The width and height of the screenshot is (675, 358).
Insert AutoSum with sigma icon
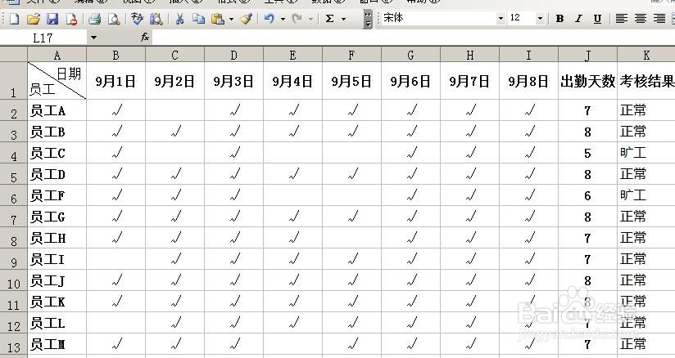[330, 19]
